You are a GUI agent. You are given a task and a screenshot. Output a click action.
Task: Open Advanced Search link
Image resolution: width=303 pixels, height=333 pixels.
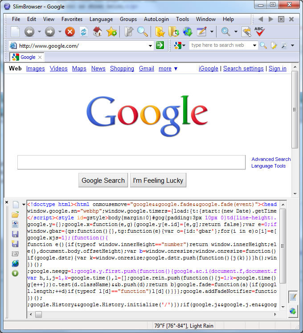pyautogui.click(x=271, y=159)
